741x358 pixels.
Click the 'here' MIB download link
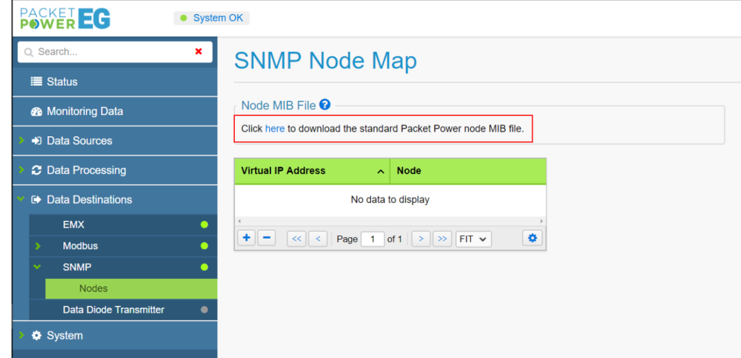coord(275,129)
